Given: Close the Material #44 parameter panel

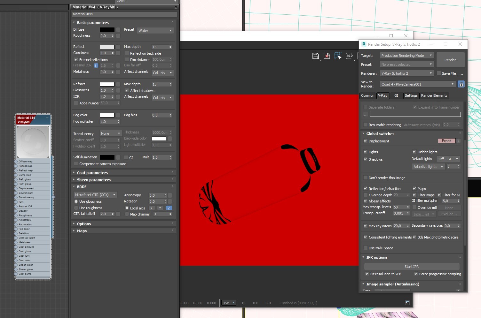Looking at the screenshot, I should click(x=176, y=7).
